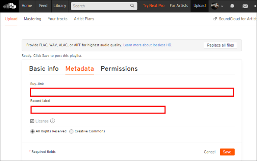Open the Feed page

(43, 6)
